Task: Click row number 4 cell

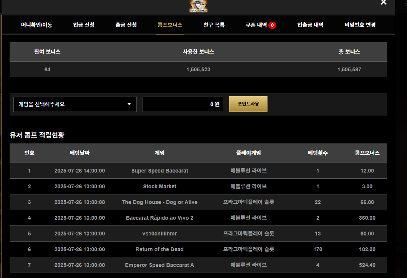Action: click(x=29, y=218)
